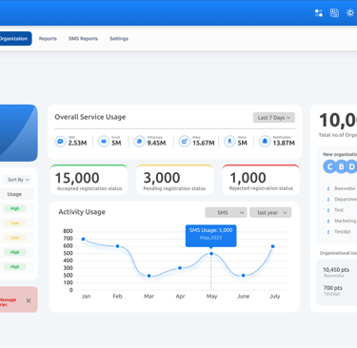The height and width of the screenshot is (348, 357).
Task: Click the May data point on chart
Action: point(211,254)
